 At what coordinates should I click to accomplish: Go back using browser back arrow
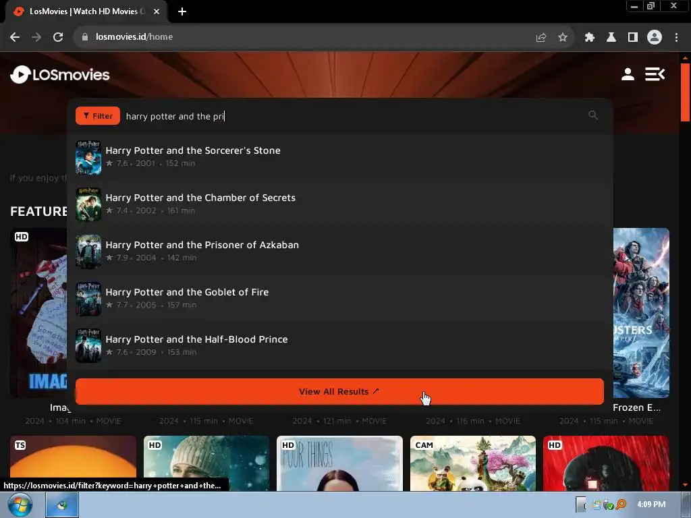click(x=15, y=37)
